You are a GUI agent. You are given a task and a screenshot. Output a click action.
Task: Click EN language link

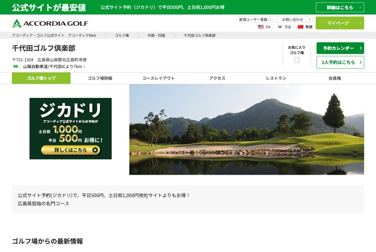pos(268,27)
